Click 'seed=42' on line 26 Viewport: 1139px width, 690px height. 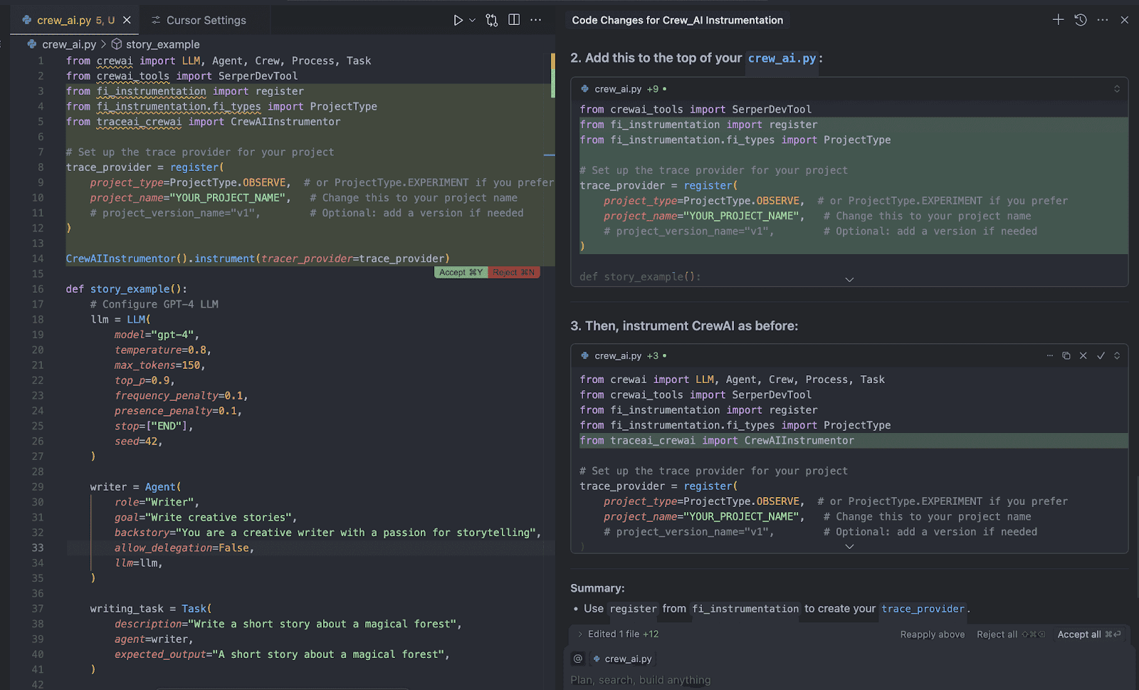137,441
